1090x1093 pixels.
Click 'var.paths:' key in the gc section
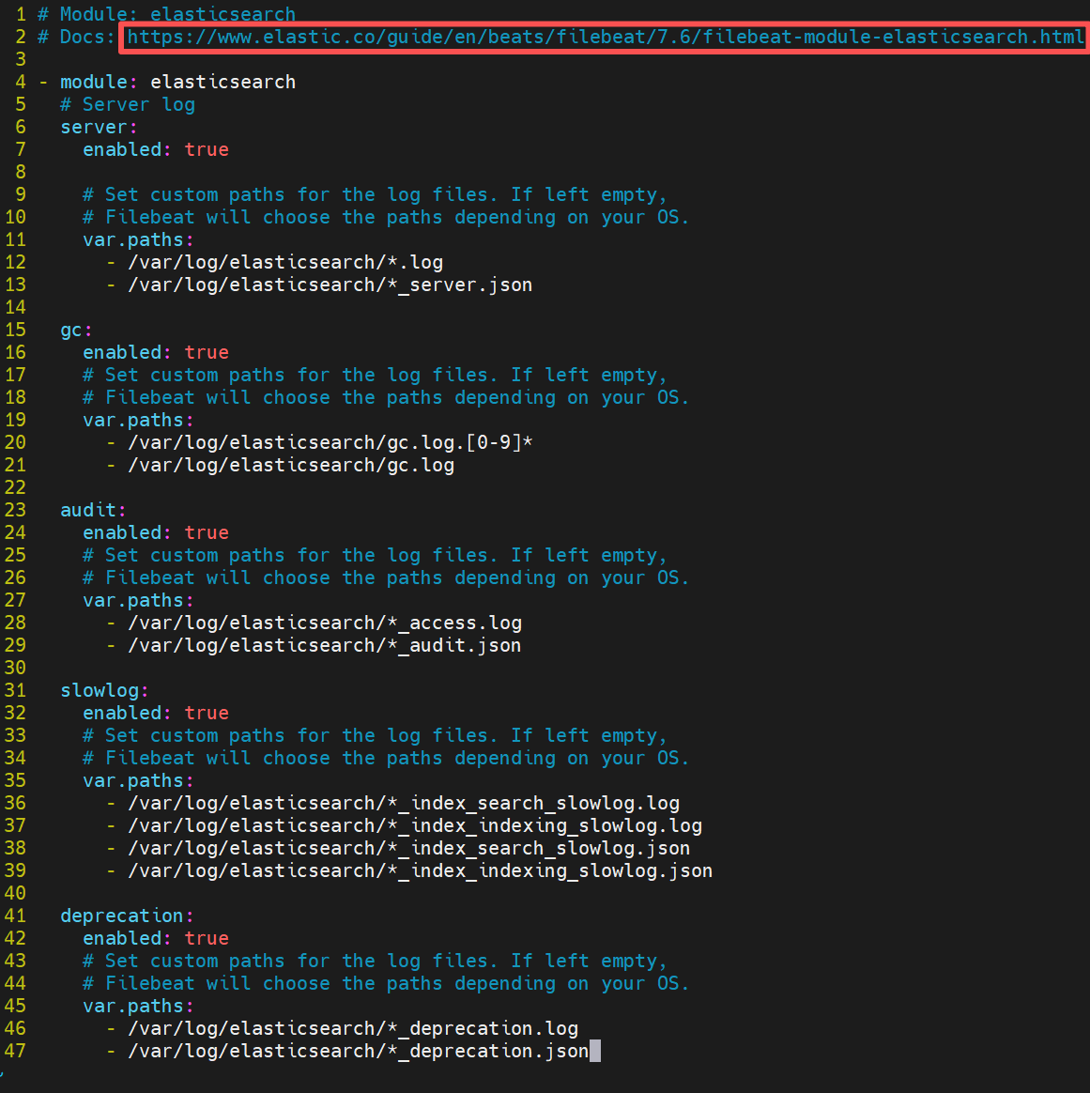click(139, 420)
